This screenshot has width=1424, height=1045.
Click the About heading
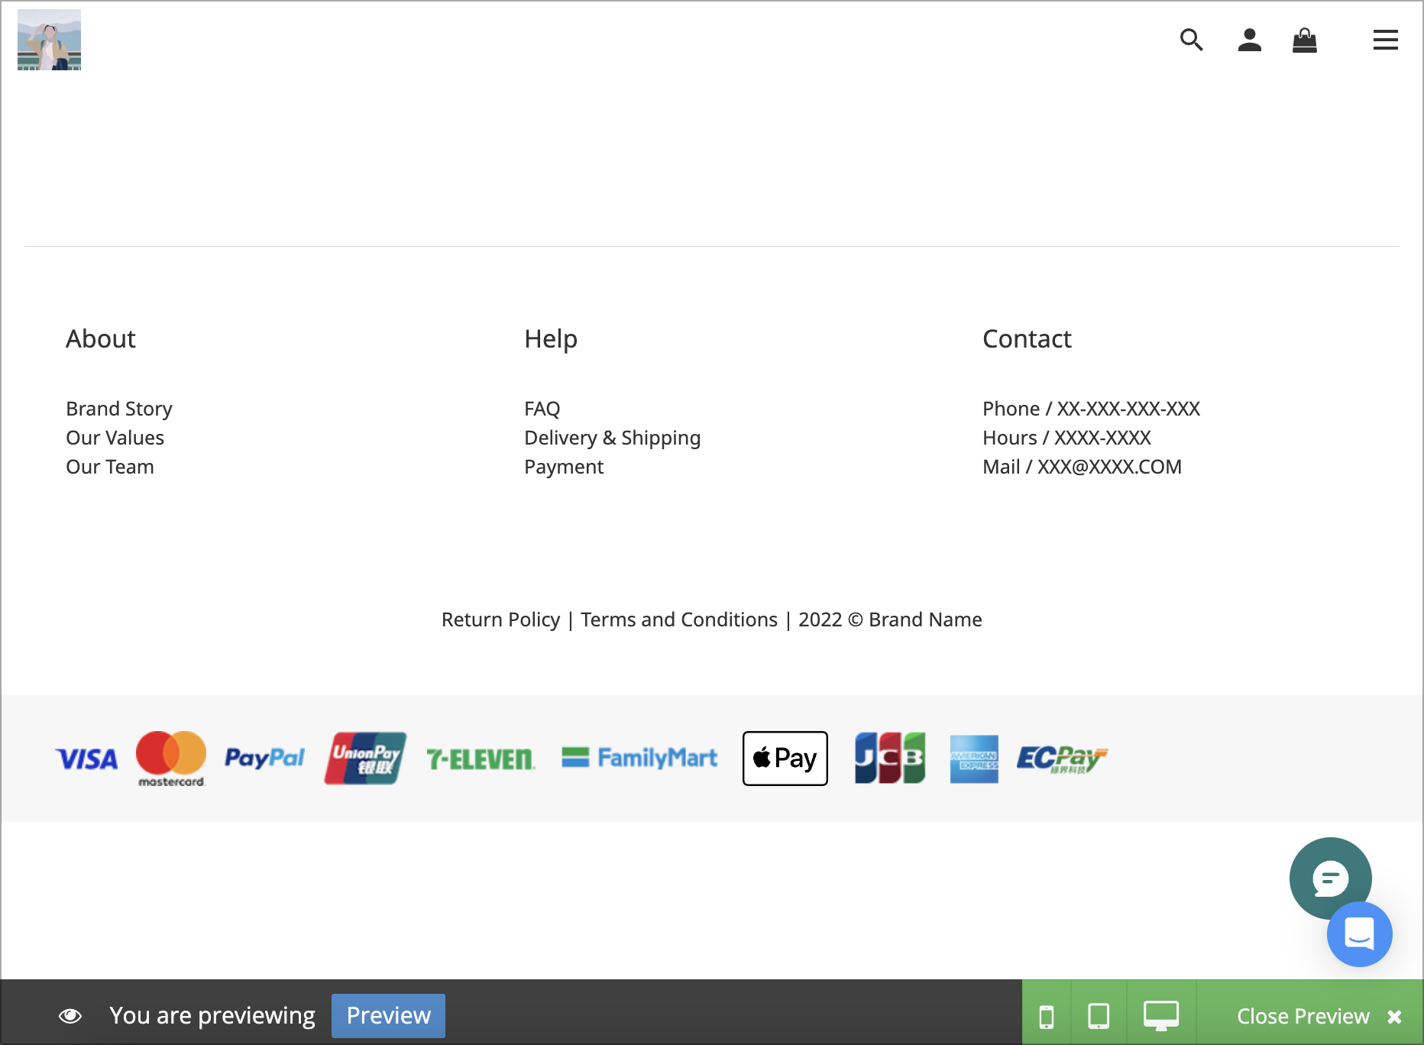point(101,338)
